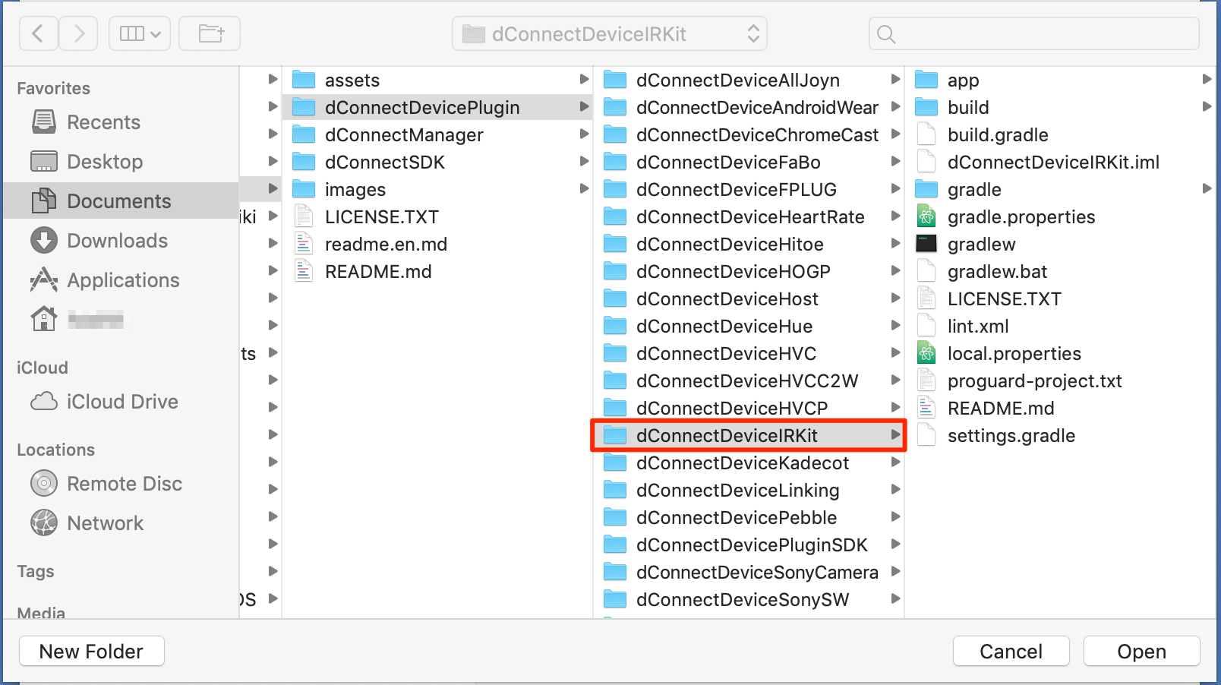
Task: Click in the search field
Action: tap(1033, 34)
